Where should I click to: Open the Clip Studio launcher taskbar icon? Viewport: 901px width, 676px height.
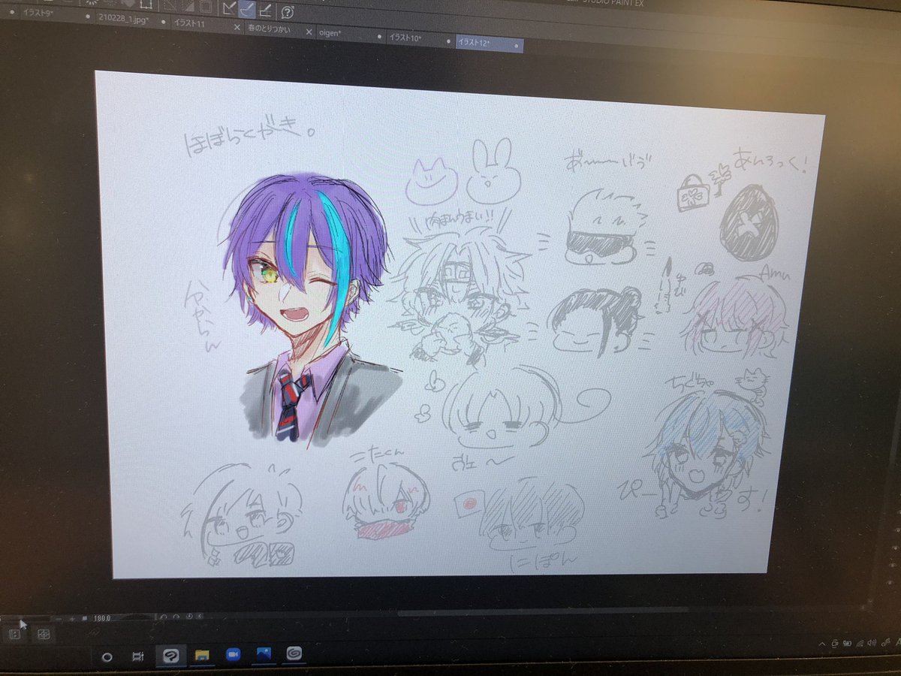pyautogui.click(x=294, y=653)
